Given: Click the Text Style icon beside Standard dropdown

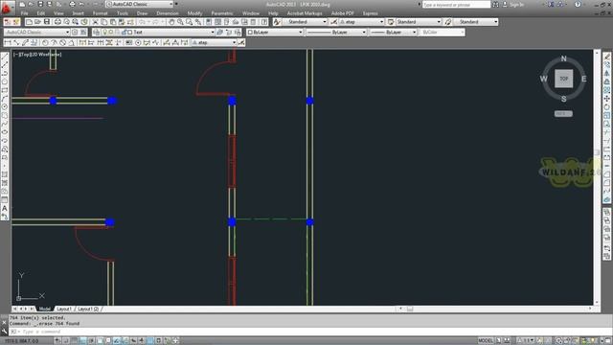Looking at the screenshot, I should 277,22.
